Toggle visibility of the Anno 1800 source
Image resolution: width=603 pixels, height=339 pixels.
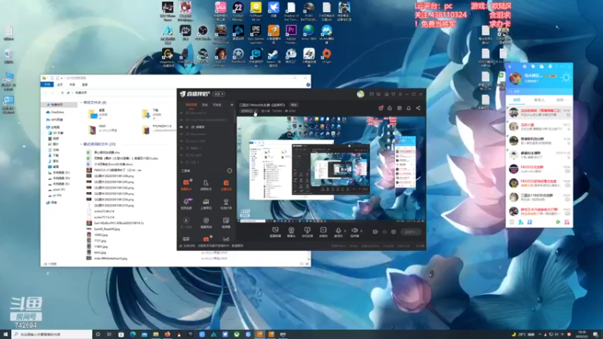pos(182,141)
